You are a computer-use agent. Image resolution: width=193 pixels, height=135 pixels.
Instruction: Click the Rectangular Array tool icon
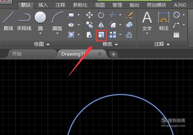(113, 35)
